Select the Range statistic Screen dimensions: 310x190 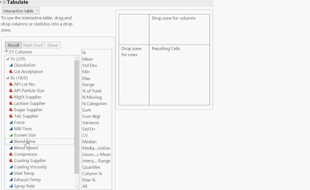pos(88,85)
